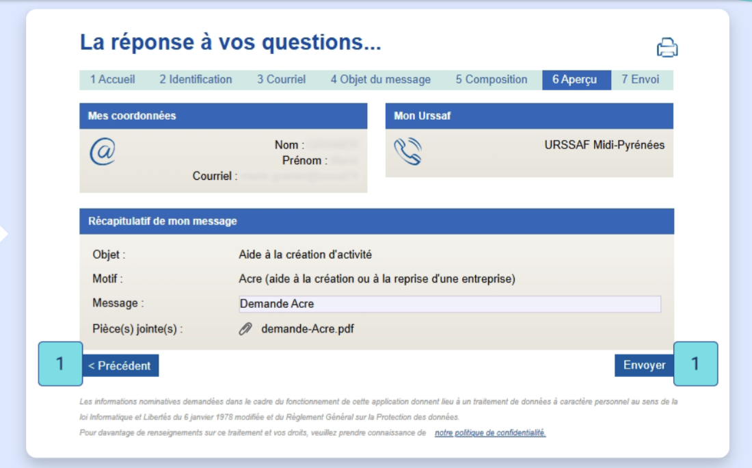752x468 pixels.
Task: Jump to 7 Envoi step
Action: pyautogui.click(x=641, y=79)
